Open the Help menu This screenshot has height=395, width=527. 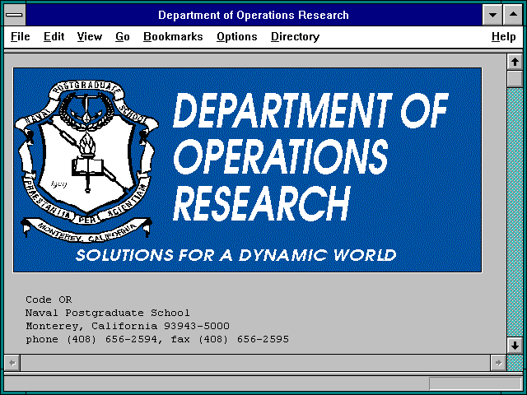pos(503,36)
